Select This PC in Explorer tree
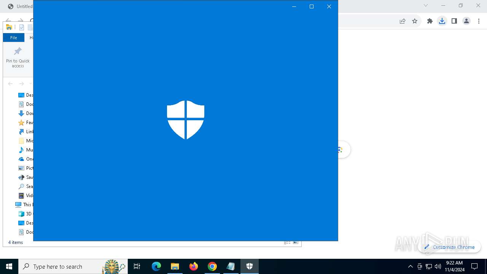 pos(24,205)
